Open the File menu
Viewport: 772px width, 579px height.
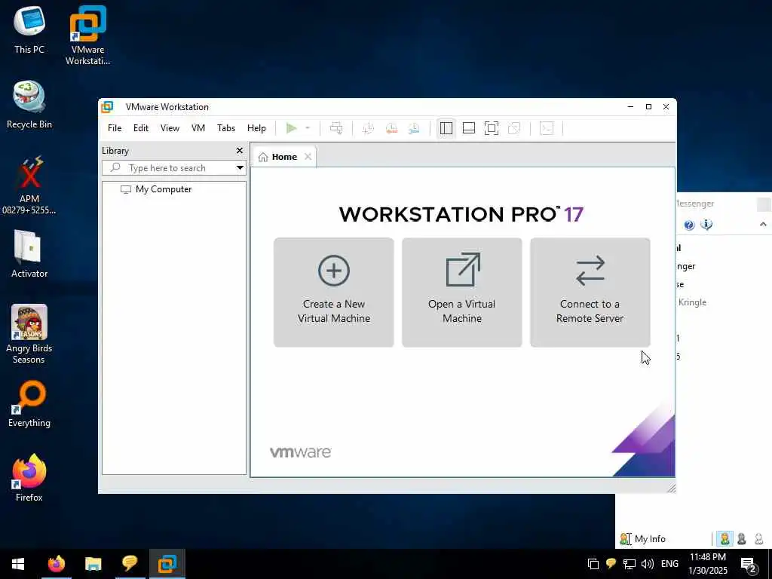tap(115, 128)
